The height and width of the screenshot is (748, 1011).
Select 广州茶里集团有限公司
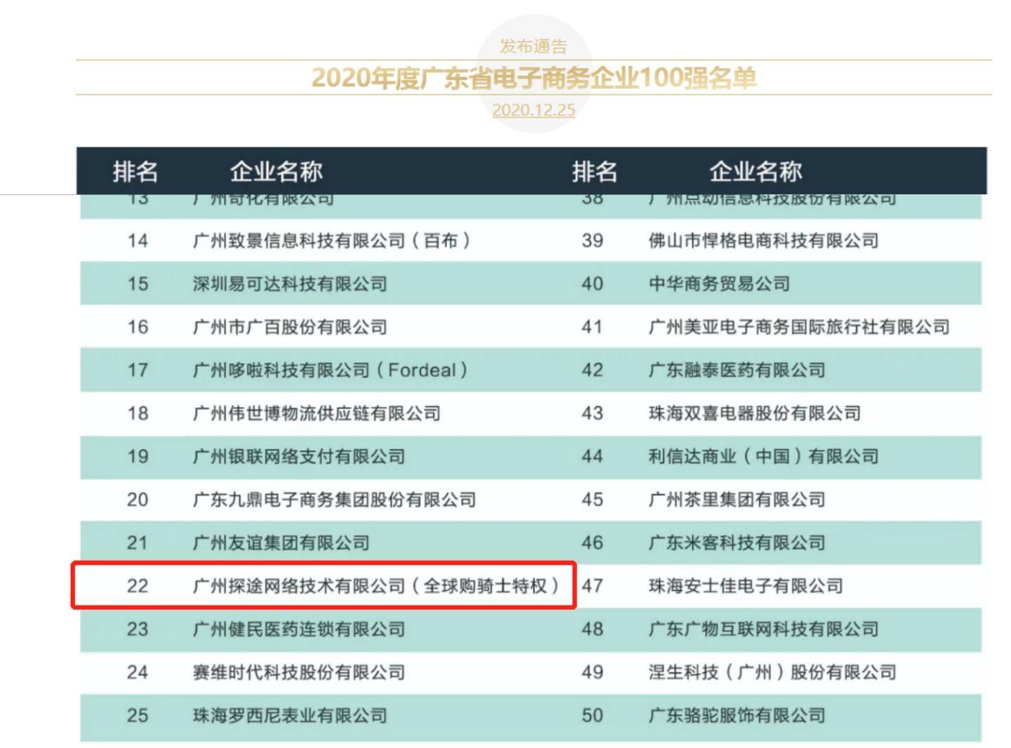click(737, 500)
